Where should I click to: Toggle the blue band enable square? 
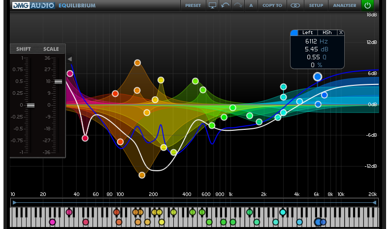(294, 33)
